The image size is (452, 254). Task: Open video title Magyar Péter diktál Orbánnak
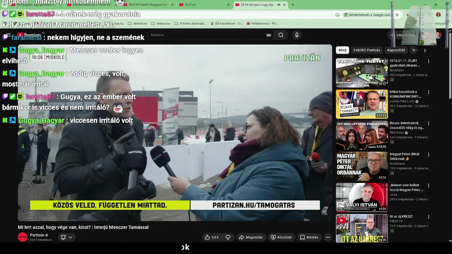click(405, 156)
